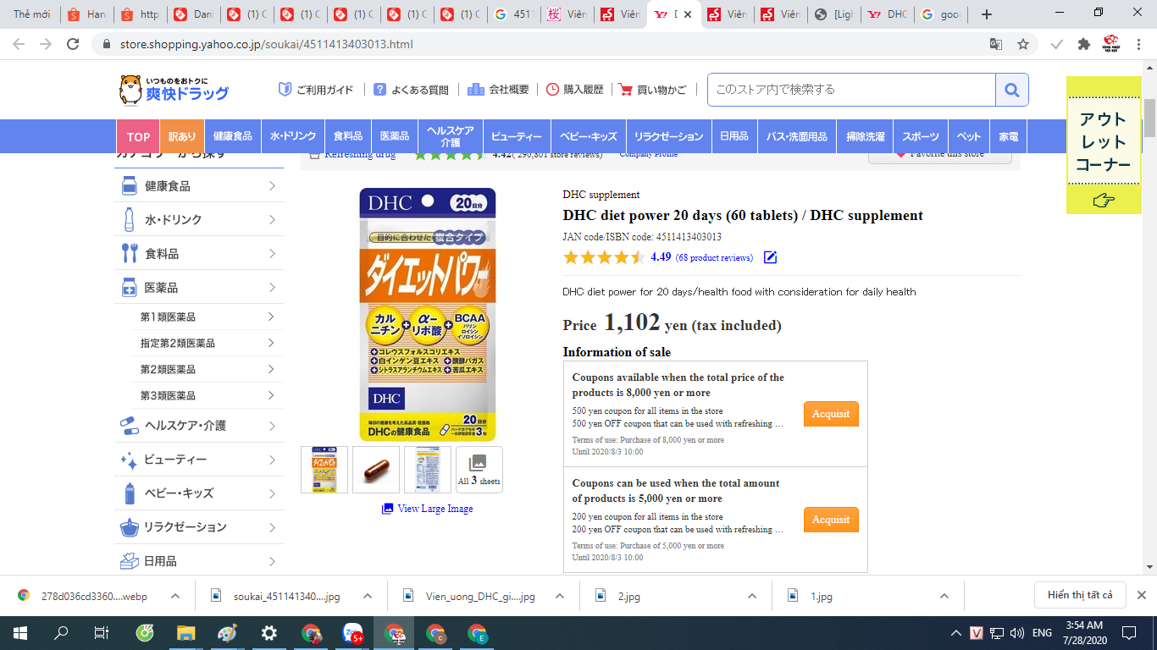Screen dimensions: 1157x650
Task: Switch to the ENG language indicator
Action: [1043, 633]
